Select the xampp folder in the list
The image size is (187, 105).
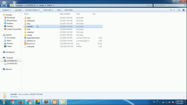(x=29, y=35)
